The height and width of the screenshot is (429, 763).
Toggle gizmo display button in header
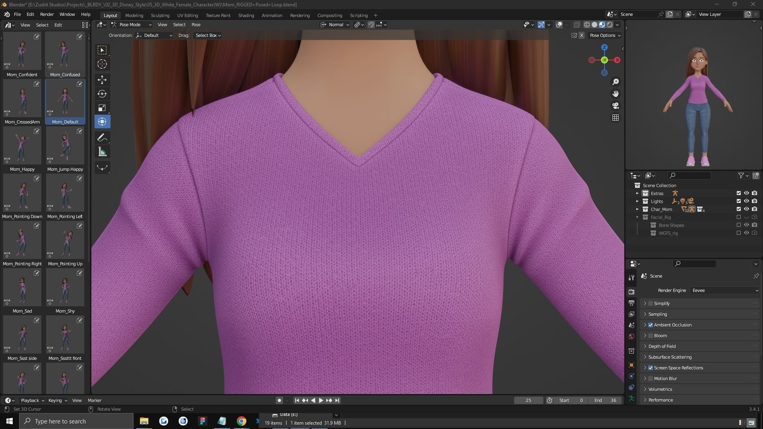(x=541, y=25)
